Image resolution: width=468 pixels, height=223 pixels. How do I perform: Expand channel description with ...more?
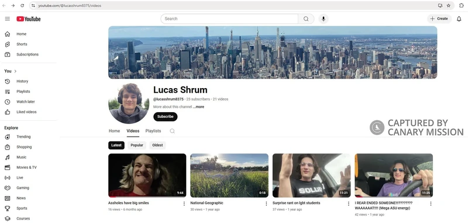tap(198, 107)
